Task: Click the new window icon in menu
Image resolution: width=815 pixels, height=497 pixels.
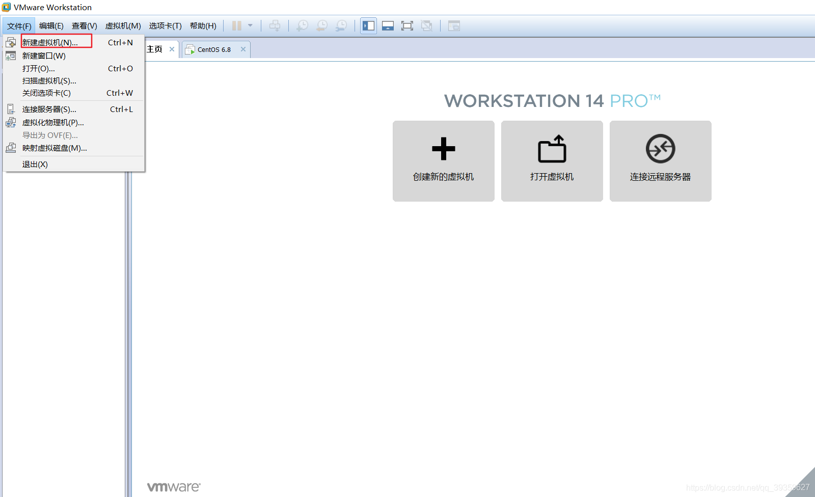Action: point(11,56)
